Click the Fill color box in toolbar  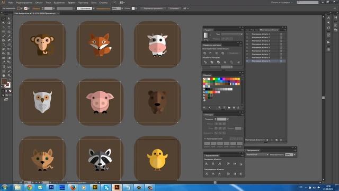pyautogui.click(x=4, y=81)
